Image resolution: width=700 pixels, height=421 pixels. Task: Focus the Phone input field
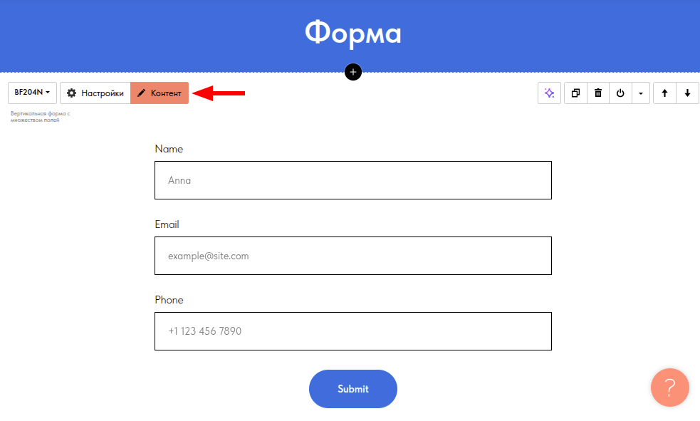tap(352, 331)
